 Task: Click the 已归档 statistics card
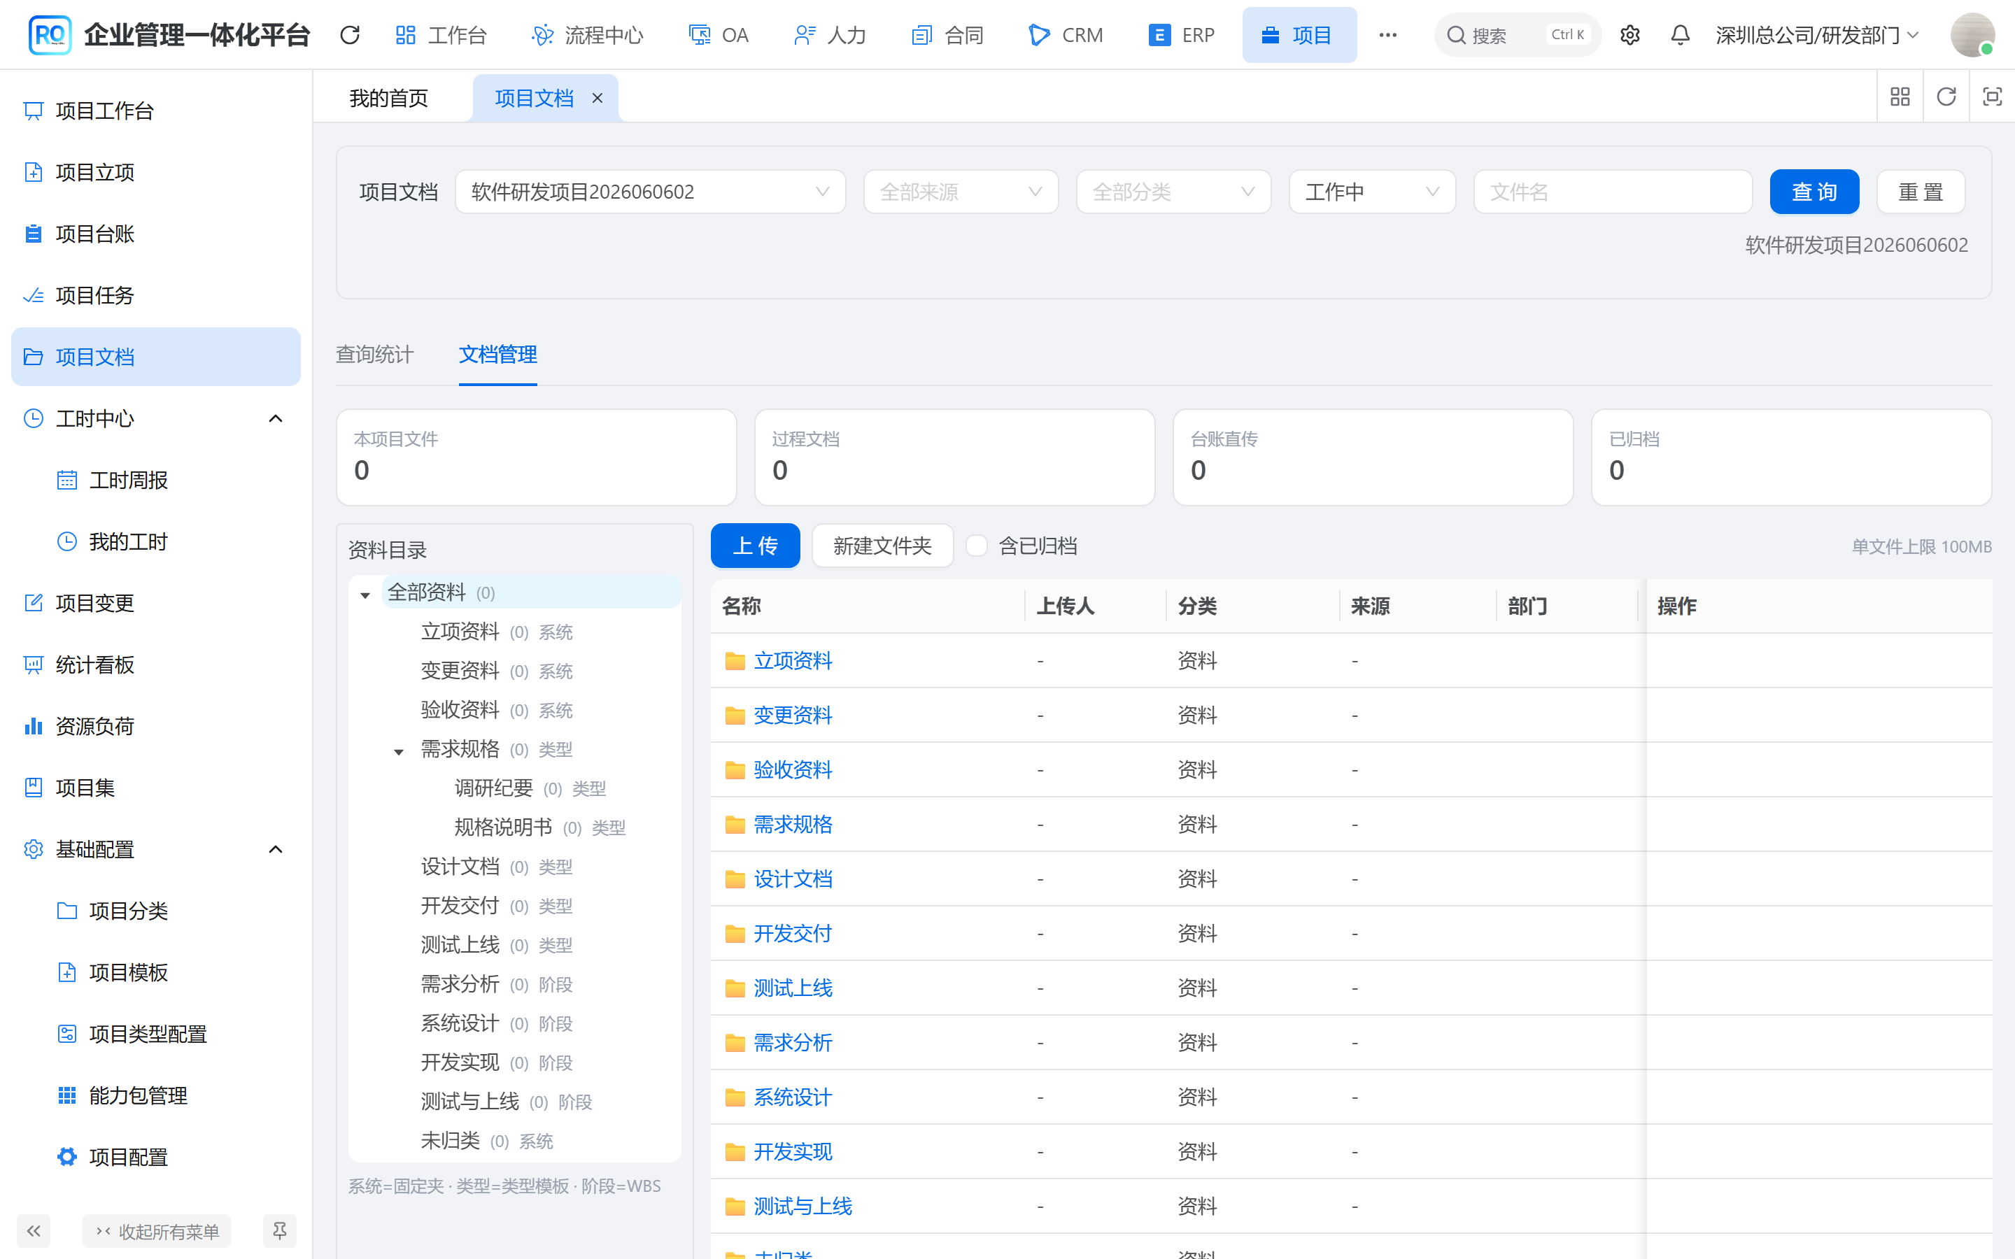(x=1792, y=457)
